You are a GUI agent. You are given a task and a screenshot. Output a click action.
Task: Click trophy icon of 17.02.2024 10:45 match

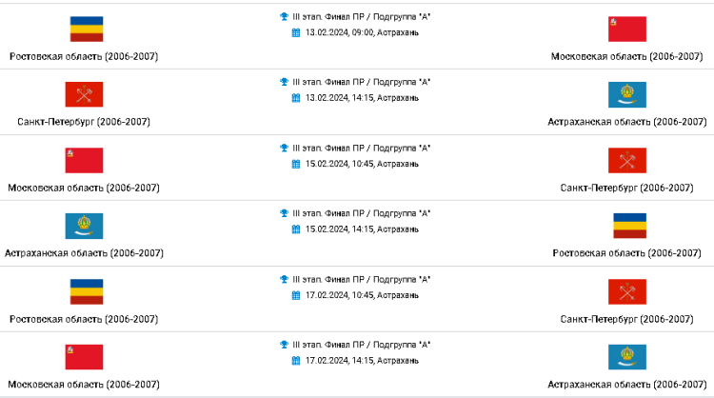(x=284, y=279)
